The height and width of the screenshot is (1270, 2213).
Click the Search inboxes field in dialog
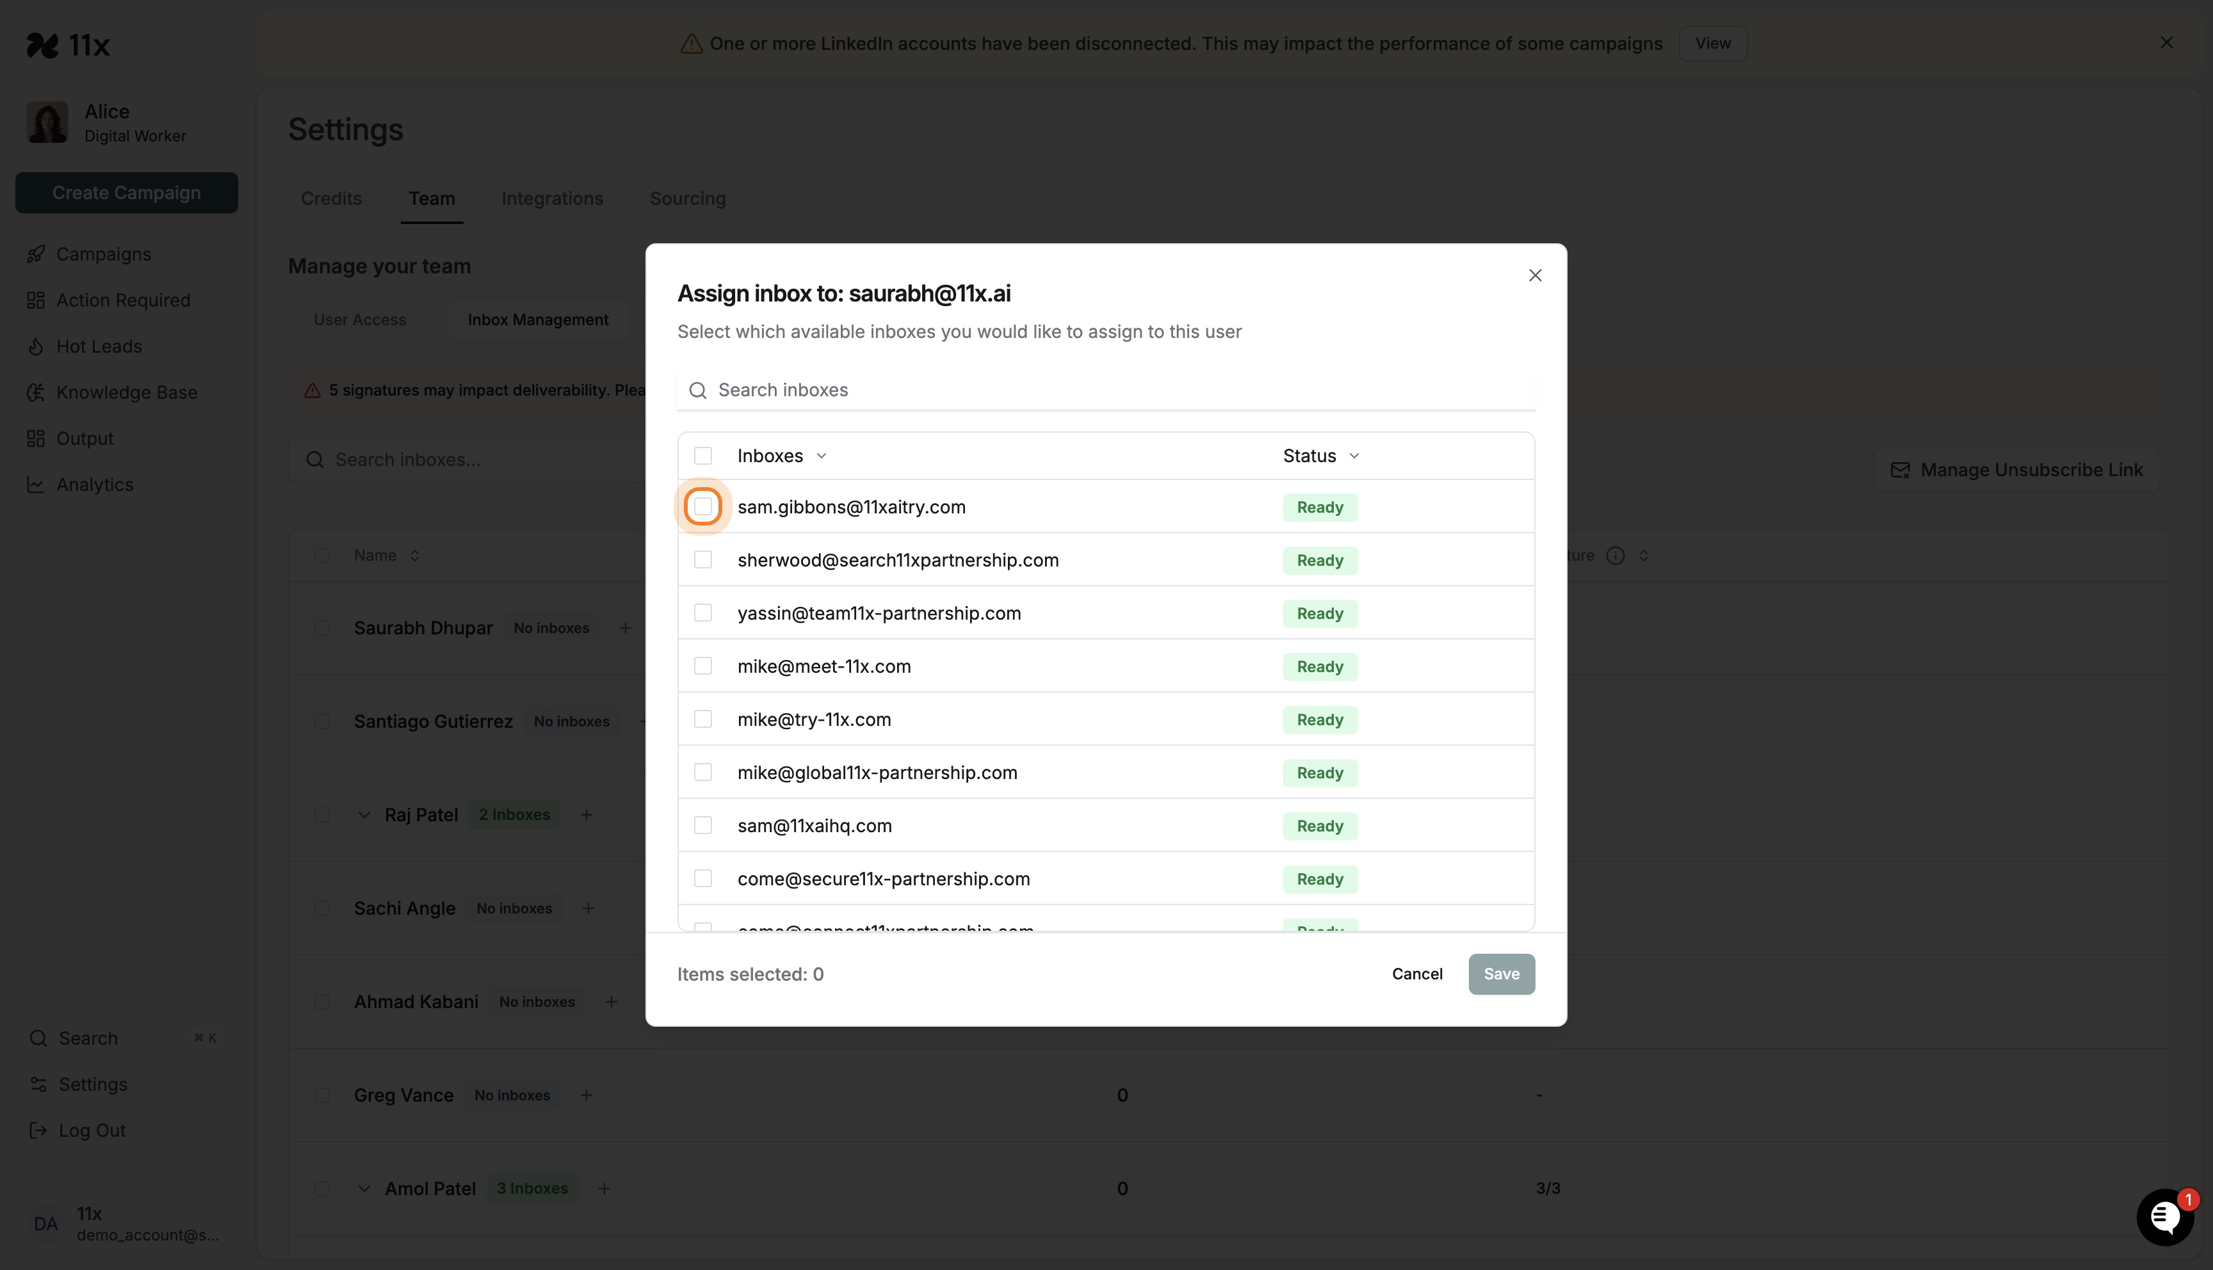click(959, 390)
